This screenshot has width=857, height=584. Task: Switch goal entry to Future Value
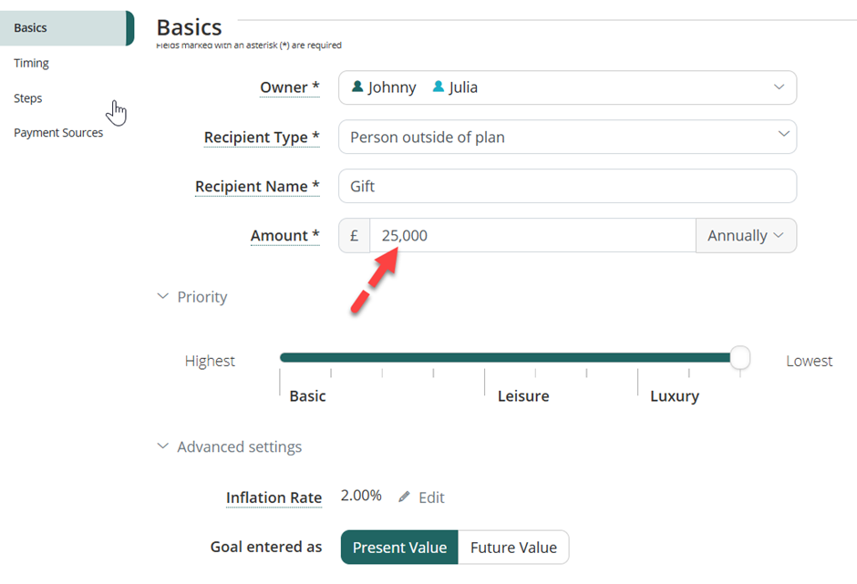[513, 548]
